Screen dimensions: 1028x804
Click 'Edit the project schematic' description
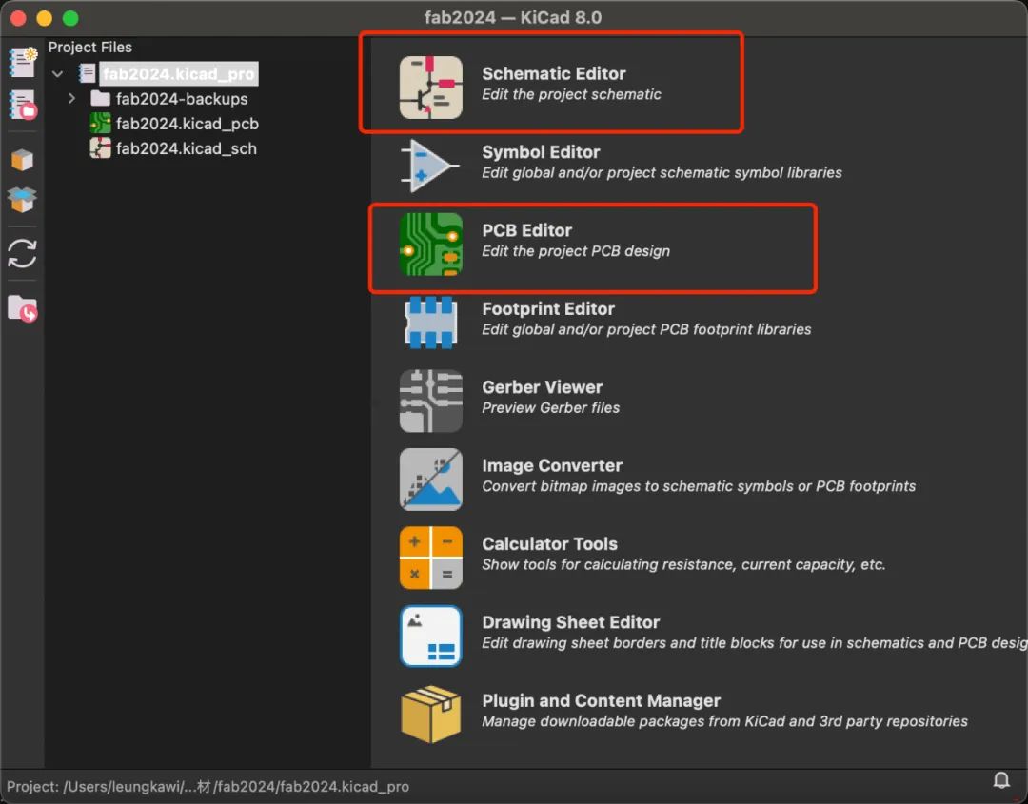(x=571, y=94)
